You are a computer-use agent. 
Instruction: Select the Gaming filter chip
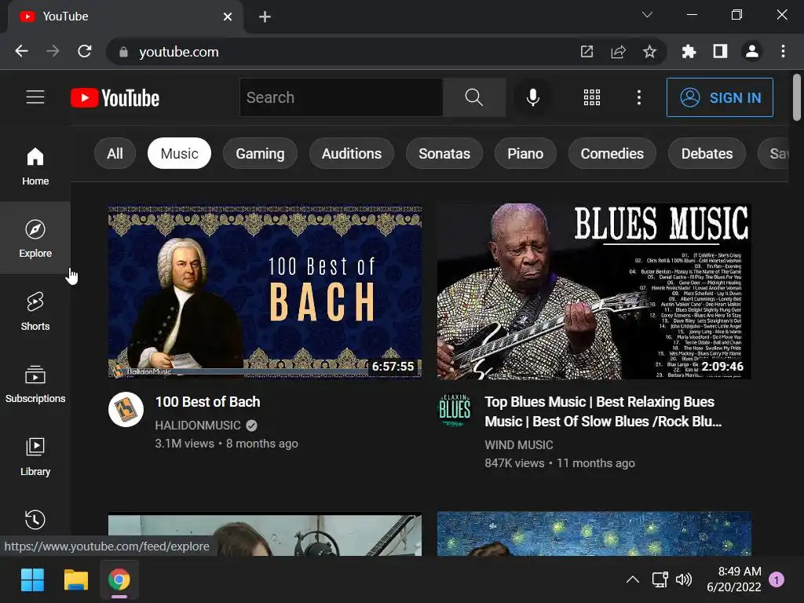[260, 153]
